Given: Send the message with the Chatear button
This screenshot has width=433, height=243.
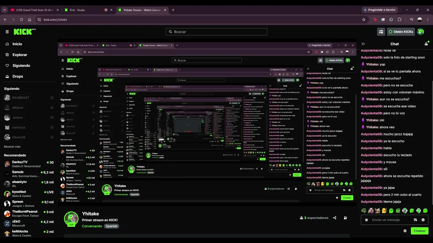Looking at the screenshot, I should pos(419,231).
